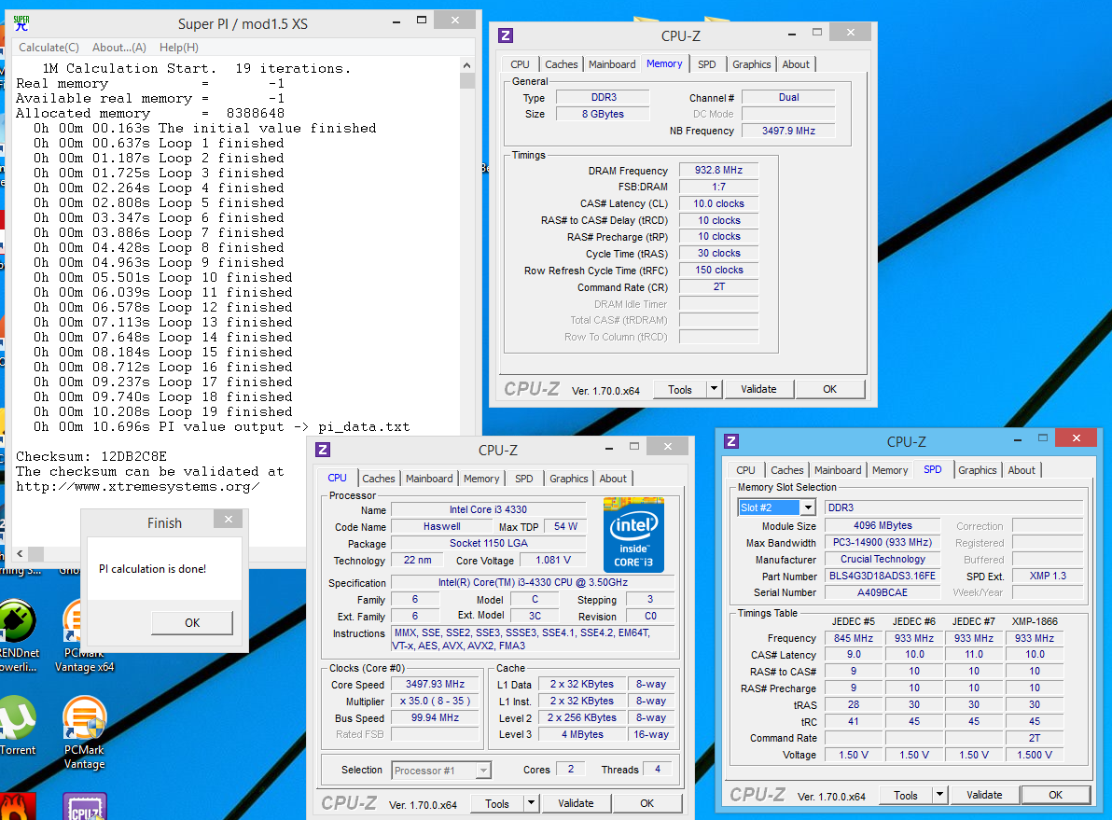Click the Serial Number A409BCAE field
1112x820 pixels.
[x=883, y=592]
